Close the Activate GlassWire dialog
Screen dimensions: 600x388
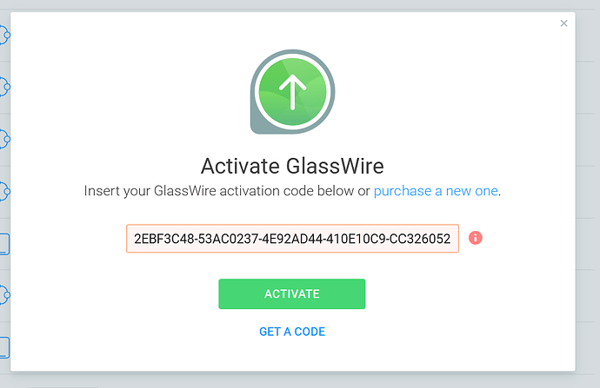click(x=563, y=23)
